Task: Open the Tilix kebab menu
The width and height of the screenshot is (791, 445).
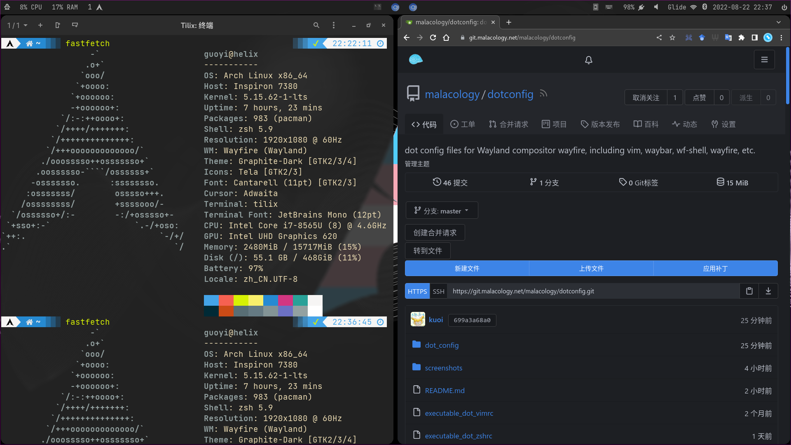Action: pos(334,25)
